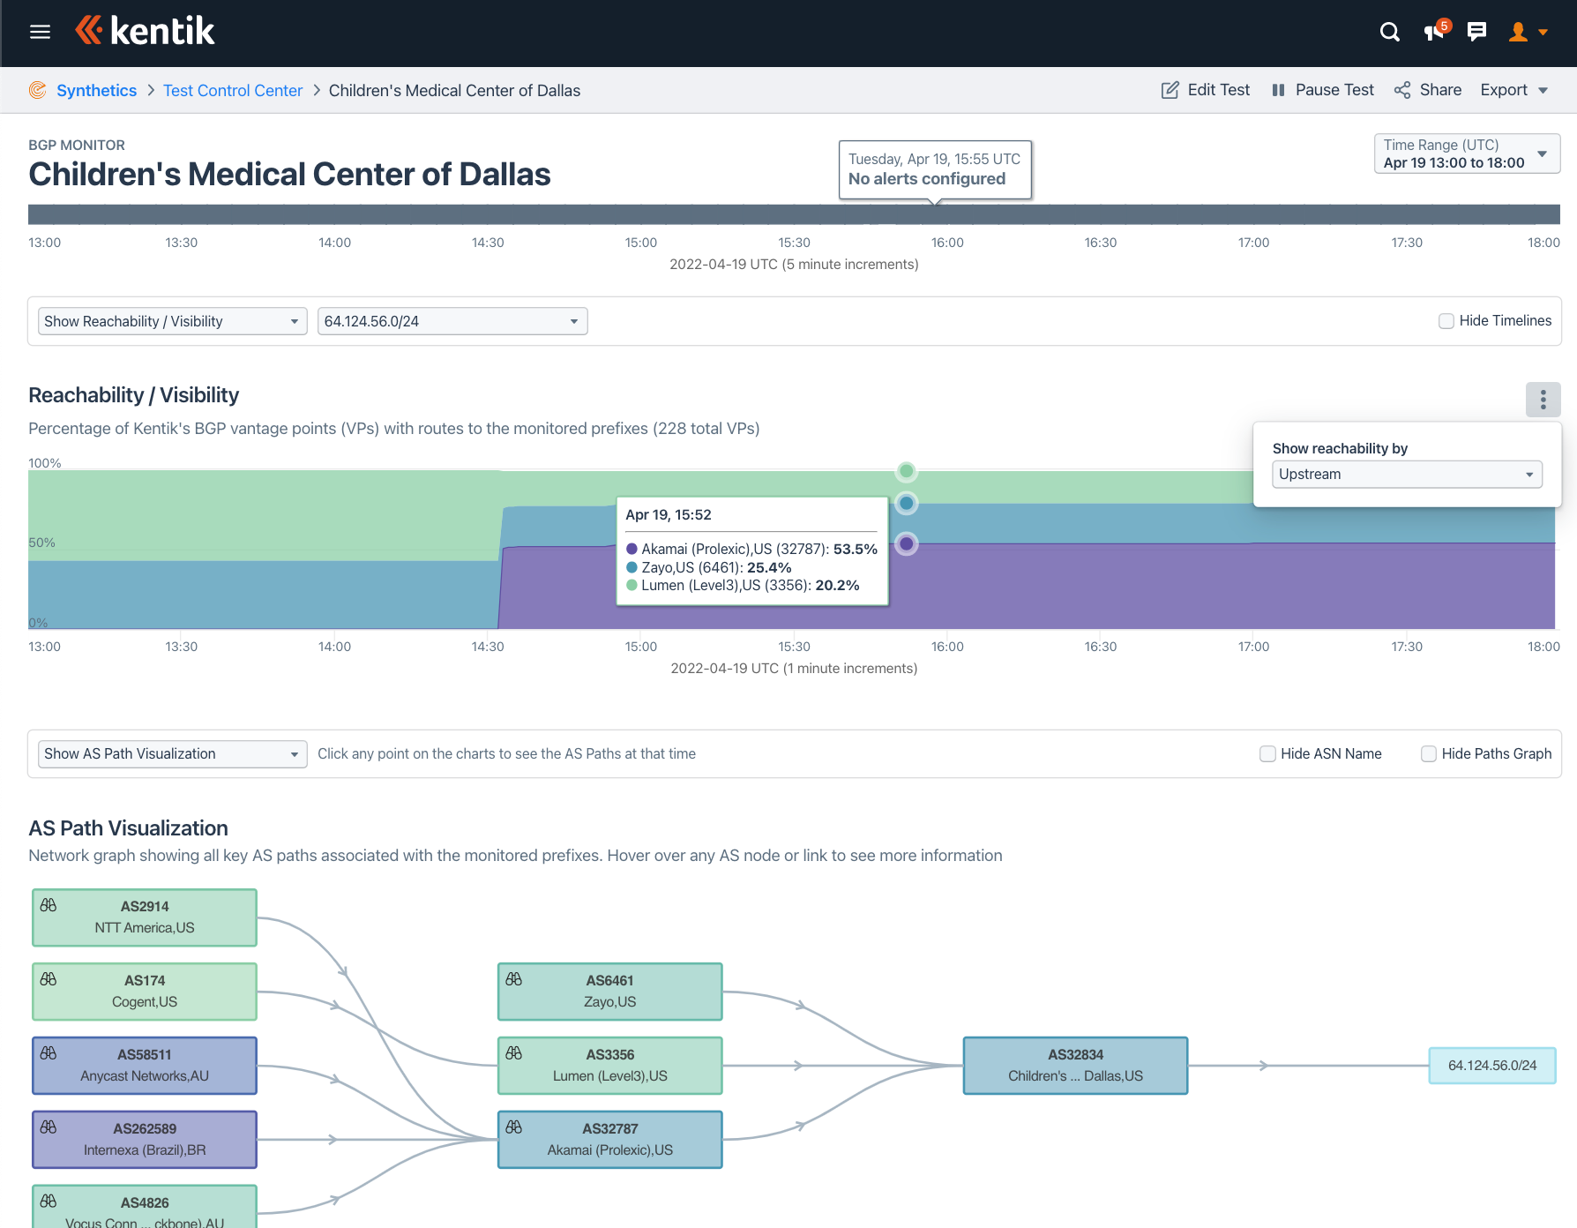Click the purple Akamai data point marker
This screenshot has height=1228, width=1577.
[x=906, y=543]
